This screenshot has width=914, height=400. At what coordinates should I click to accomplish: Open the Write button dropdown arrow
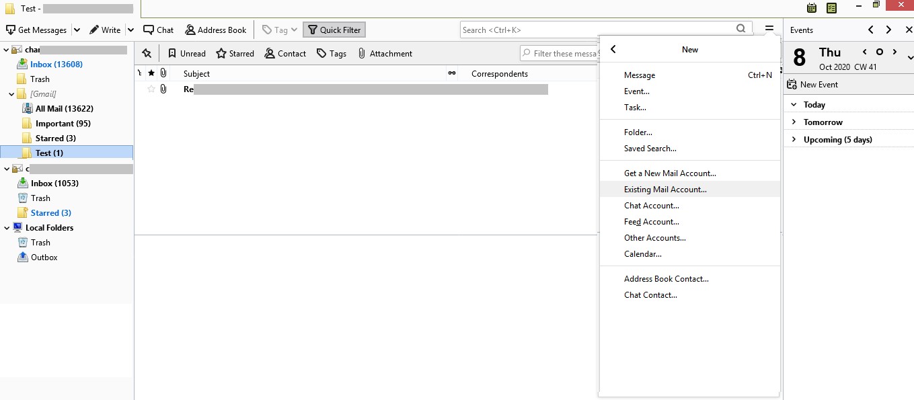click(x=130, y=30)
